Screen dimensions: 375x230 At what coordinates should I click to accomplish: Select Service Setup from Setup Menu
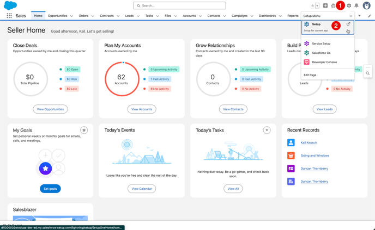[321, 43]
